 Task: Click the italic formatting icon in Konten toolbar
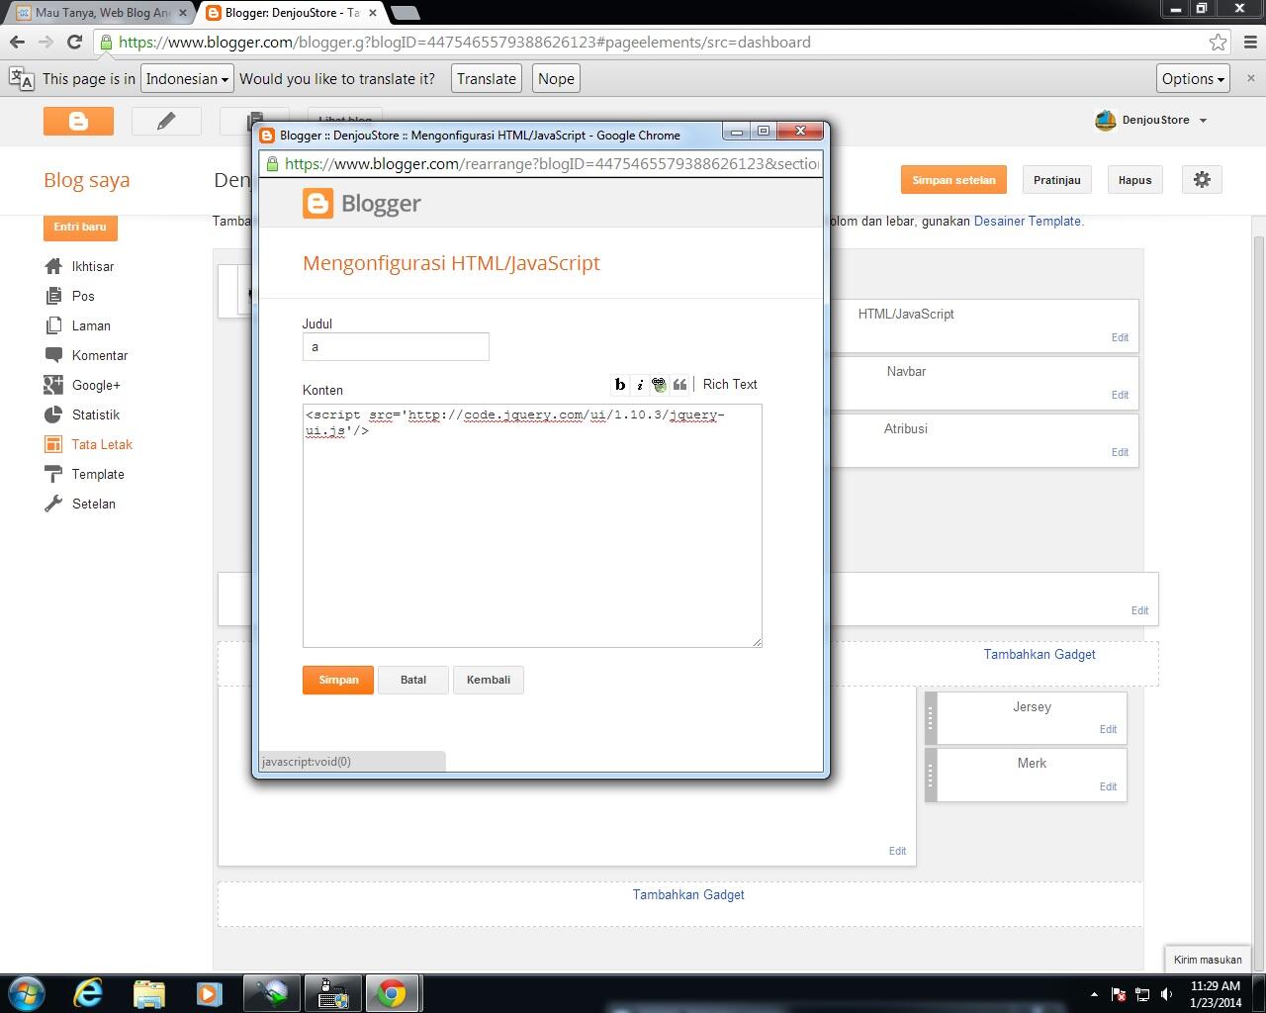(x=640, y=385)
